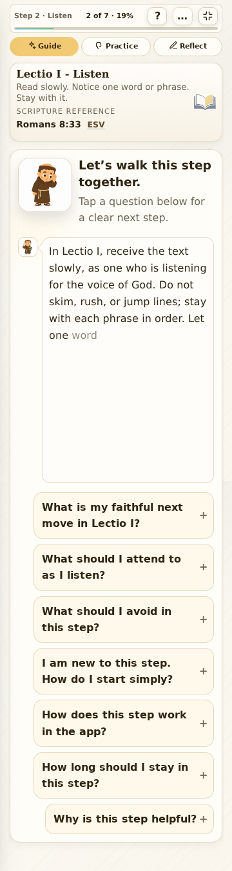Viewport: 232px width, 871px height.
Task: Click the Romans 8:33 scripture reference
Action: click(x=48, y=125)
